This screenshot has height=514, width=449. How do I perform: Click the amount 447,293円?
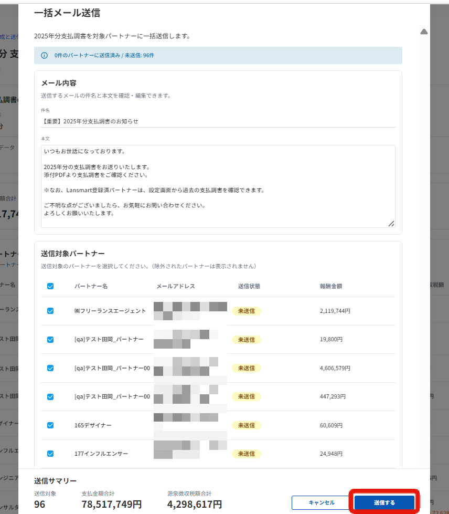click(333, 396)
